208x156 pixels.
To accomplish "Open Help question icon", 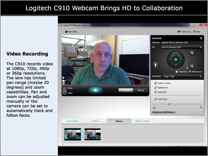I will click(x=194, y=32).
